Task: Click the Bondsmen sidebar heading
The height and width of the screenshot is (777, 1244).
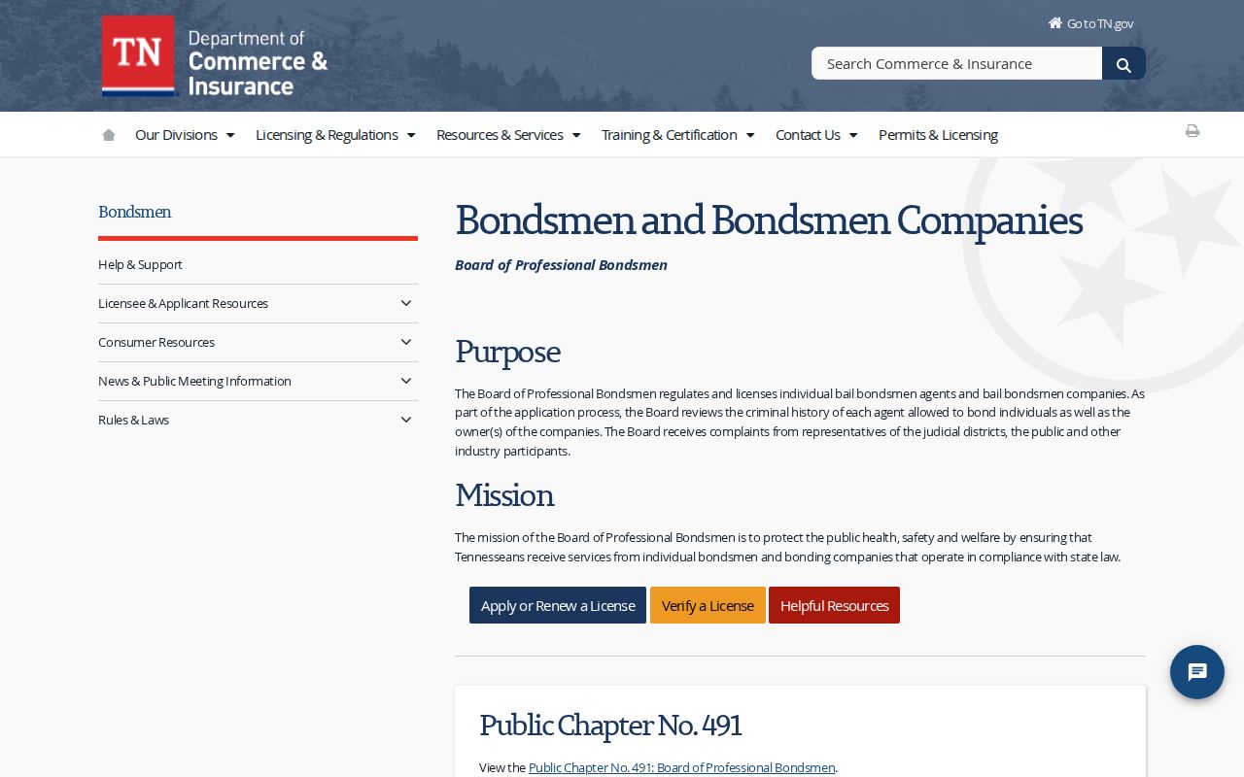Action: click(135, 212)
